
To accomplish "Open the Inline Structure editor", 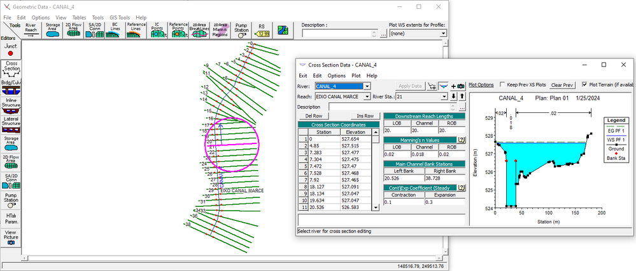I will point(11,106).
